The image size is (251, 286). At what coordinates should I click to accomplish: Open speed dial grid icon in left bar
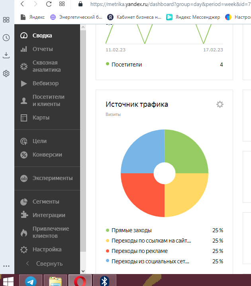coord(6,20)
